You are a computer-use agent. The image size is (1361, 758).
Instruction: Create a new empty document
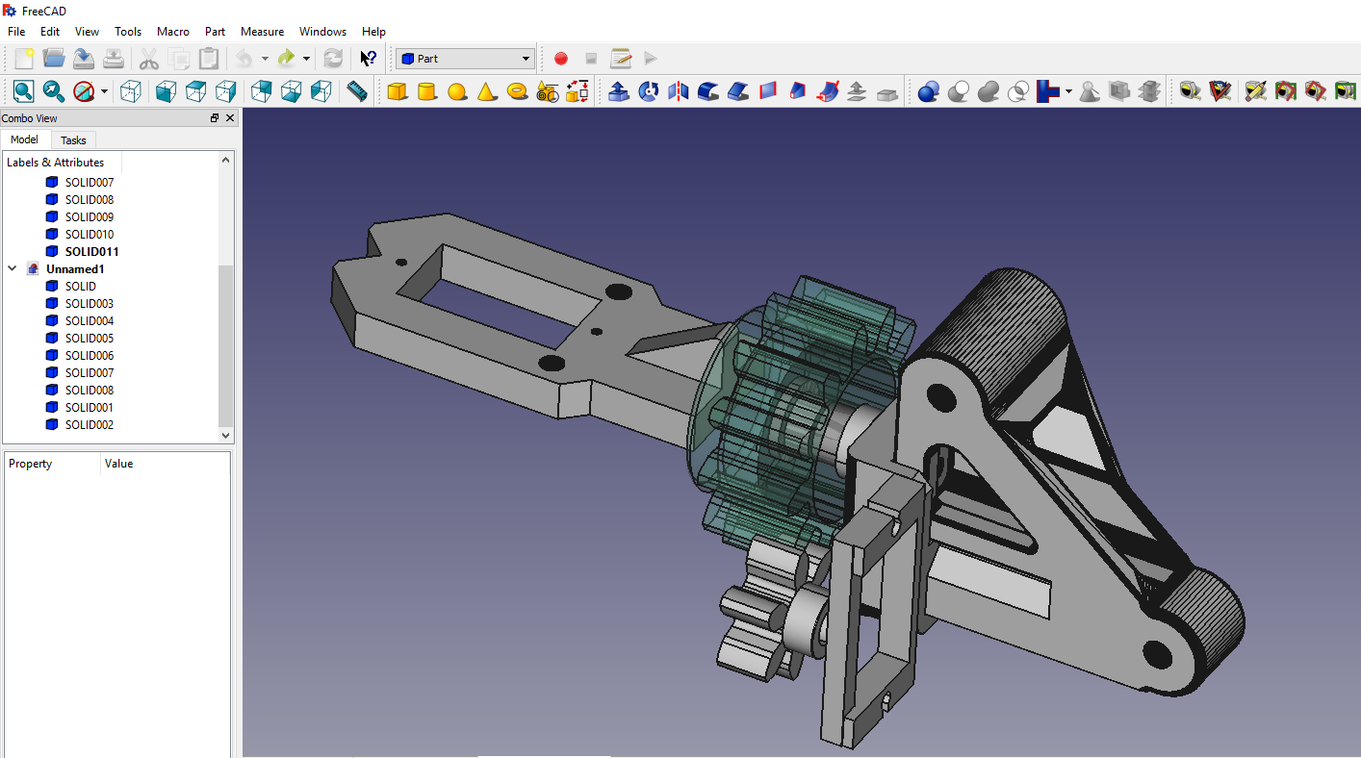[x=24, y=59]
